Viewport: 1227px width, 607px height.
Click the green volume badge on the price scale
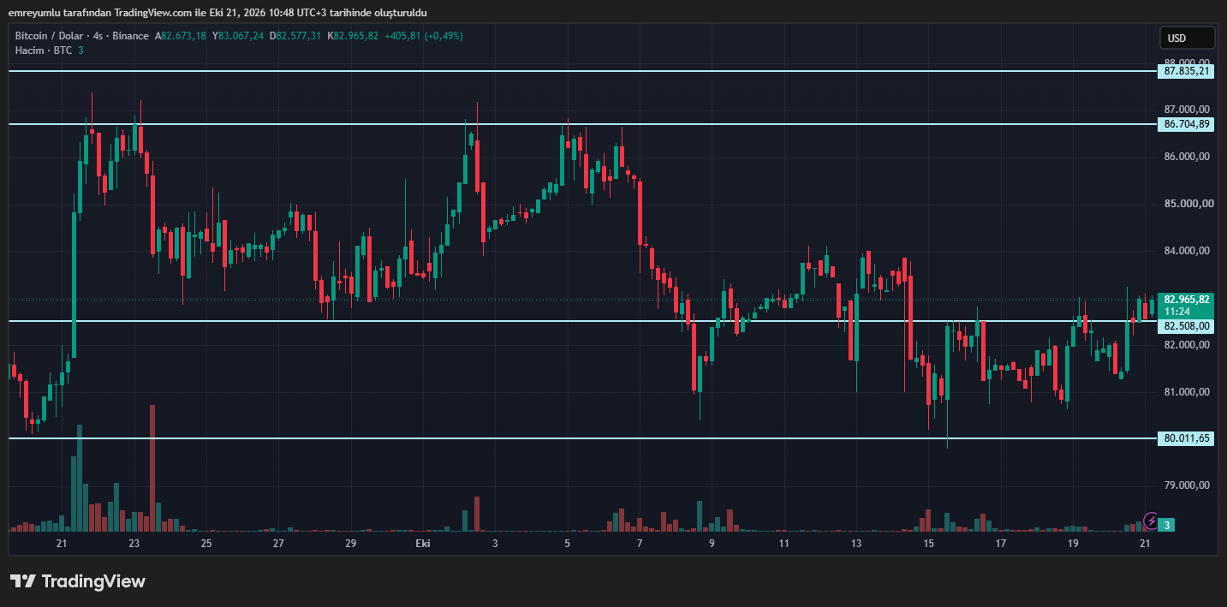[x=1168, y=525]
